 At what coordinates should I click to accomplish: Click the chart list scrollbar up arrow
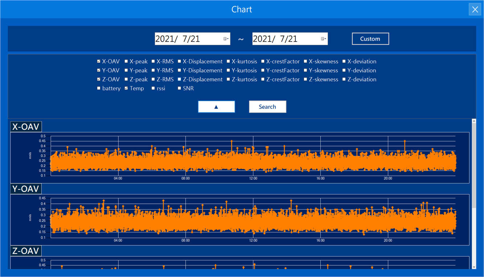tap(474, 121)
